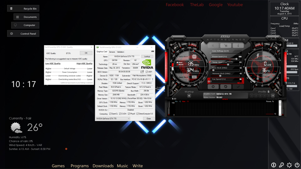Open the Google link

click(216, 5)
